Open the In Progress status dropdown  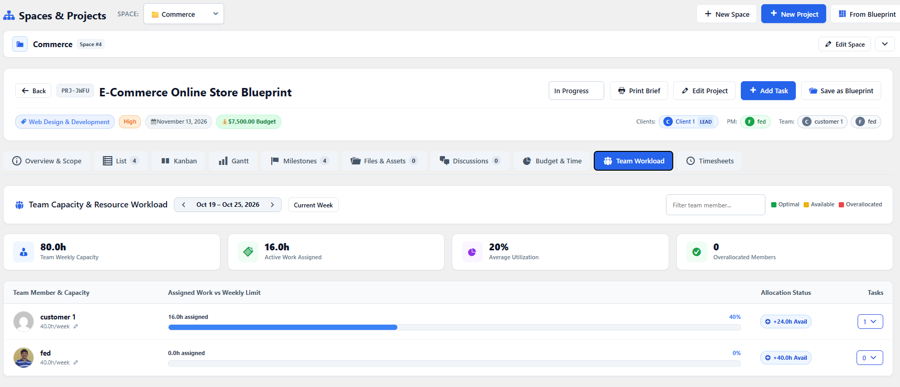click(576, 91)
